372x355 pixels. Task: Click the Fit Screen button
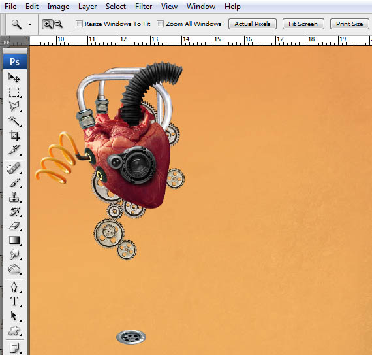(303, 24)
